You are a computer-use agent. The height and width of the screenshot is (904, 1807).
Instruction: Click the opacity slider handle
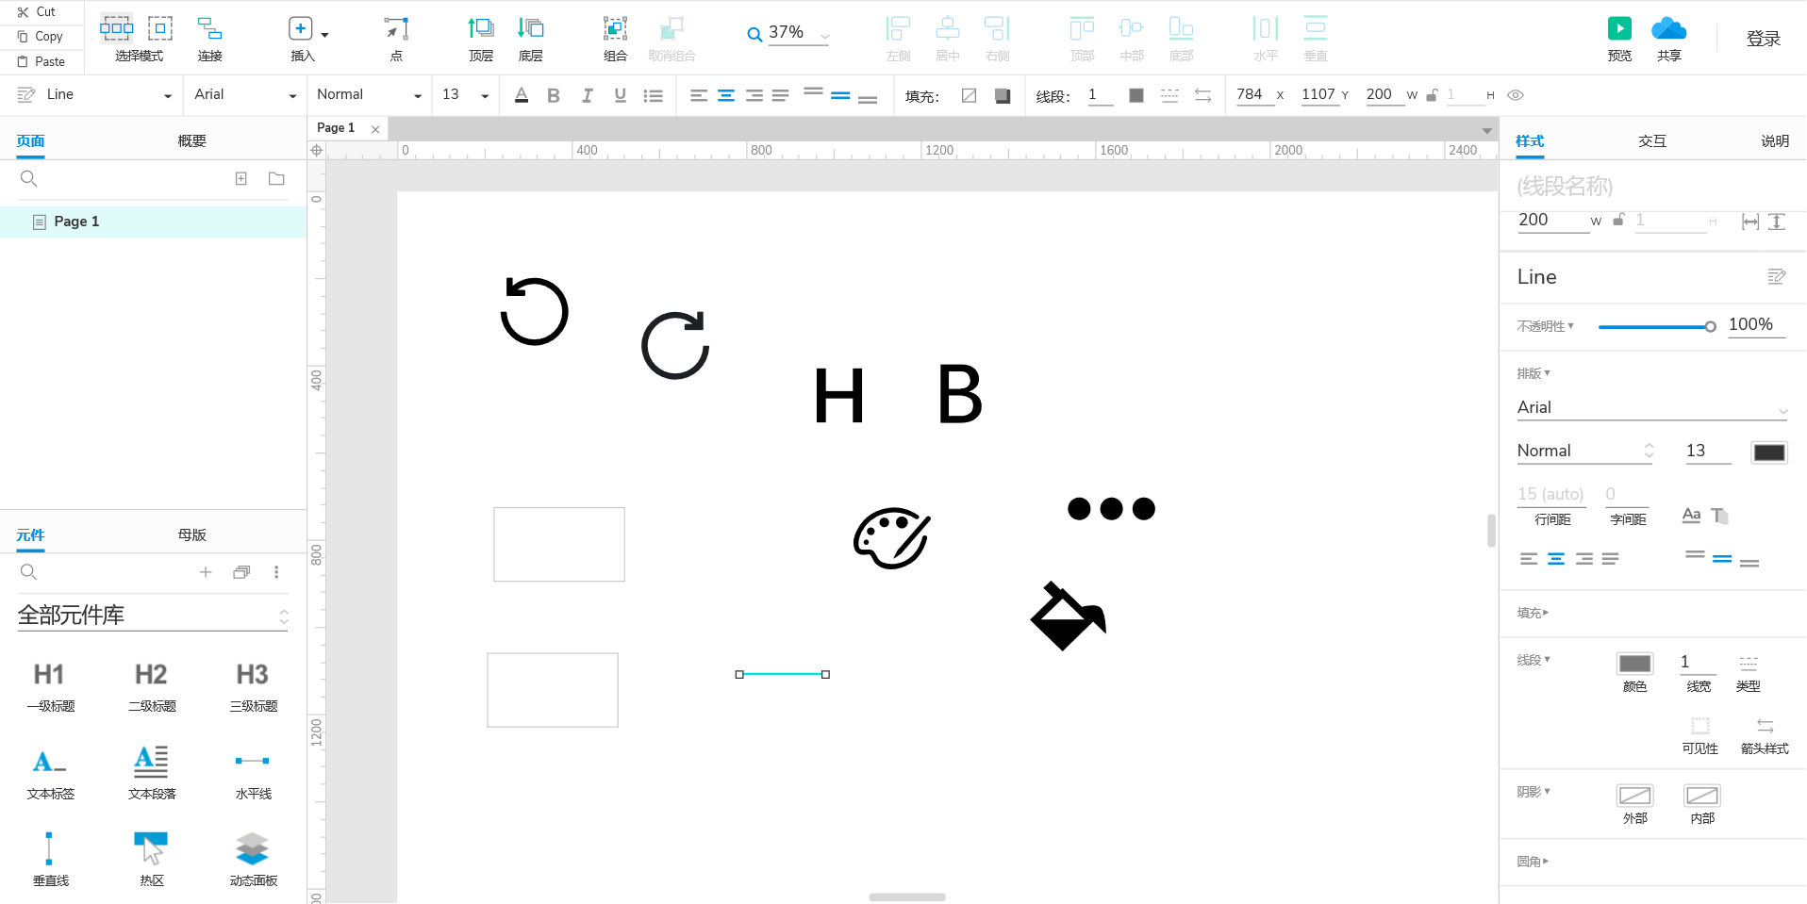[x=1710, y=326]
